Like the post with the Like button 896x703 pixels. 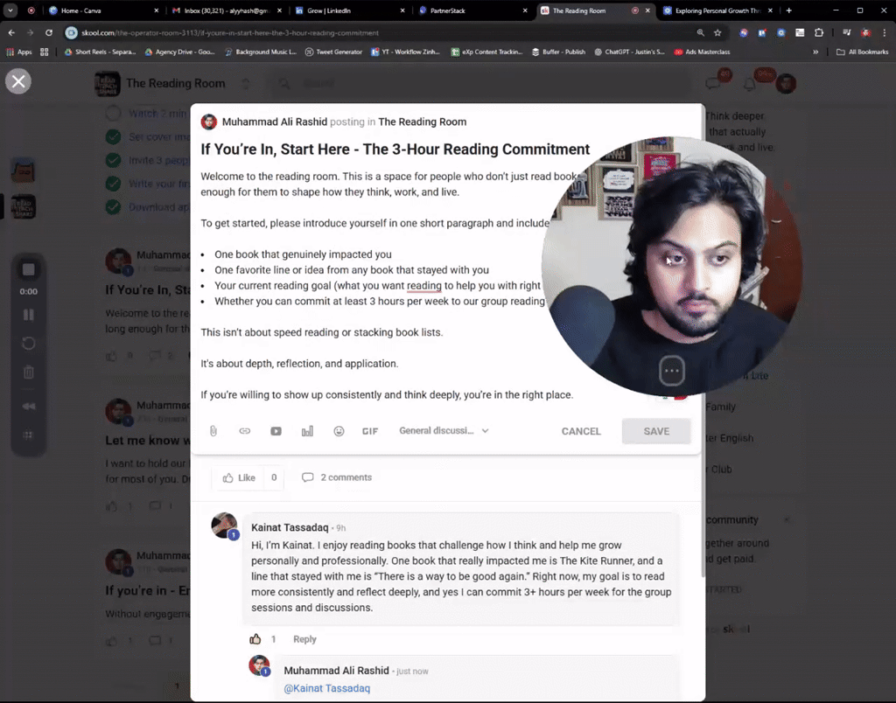pos(239,477)
